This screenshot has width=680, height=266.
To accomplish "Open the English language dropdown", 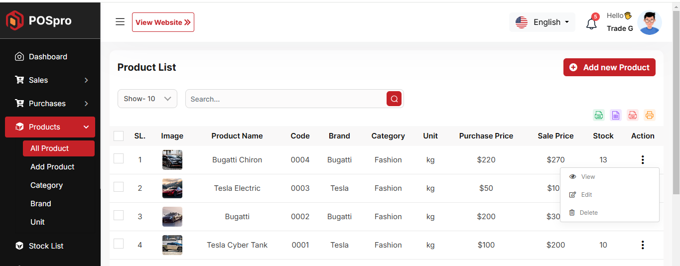I will tap(543, 22).
